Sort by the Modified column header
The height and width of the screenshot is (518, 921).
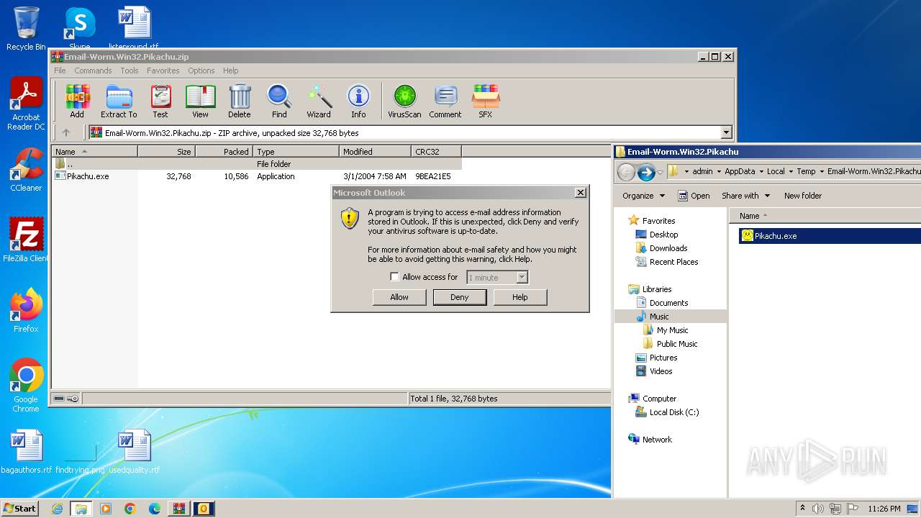tap(375, 151)
